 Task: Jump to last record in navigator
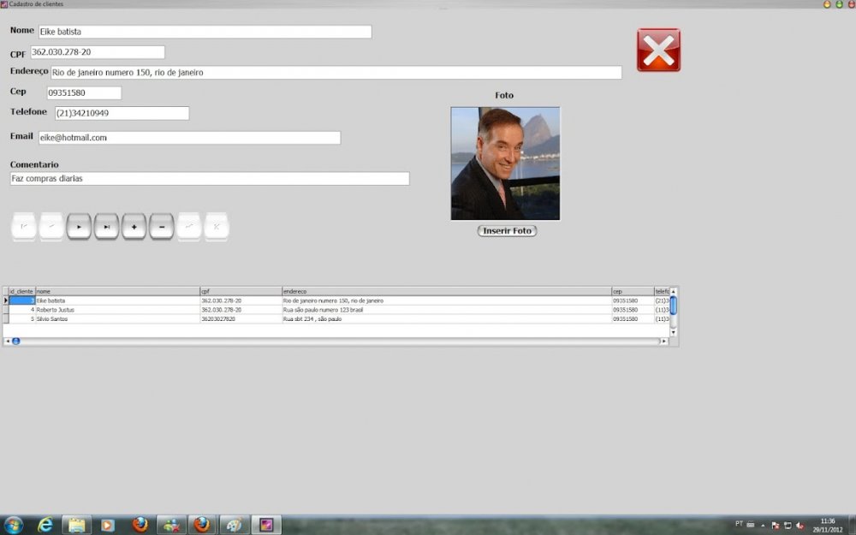106,227
